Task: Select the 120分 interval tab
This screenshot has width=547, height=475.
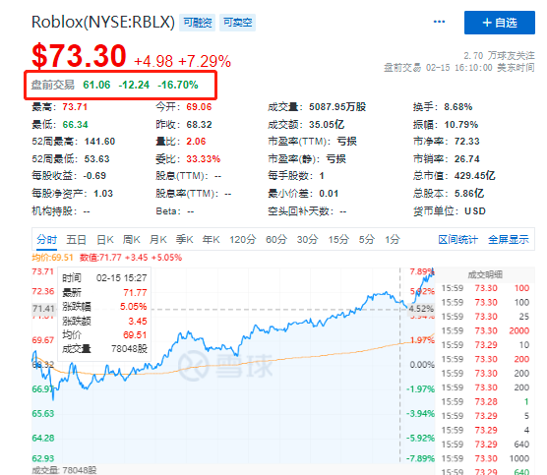Action: 243,240
